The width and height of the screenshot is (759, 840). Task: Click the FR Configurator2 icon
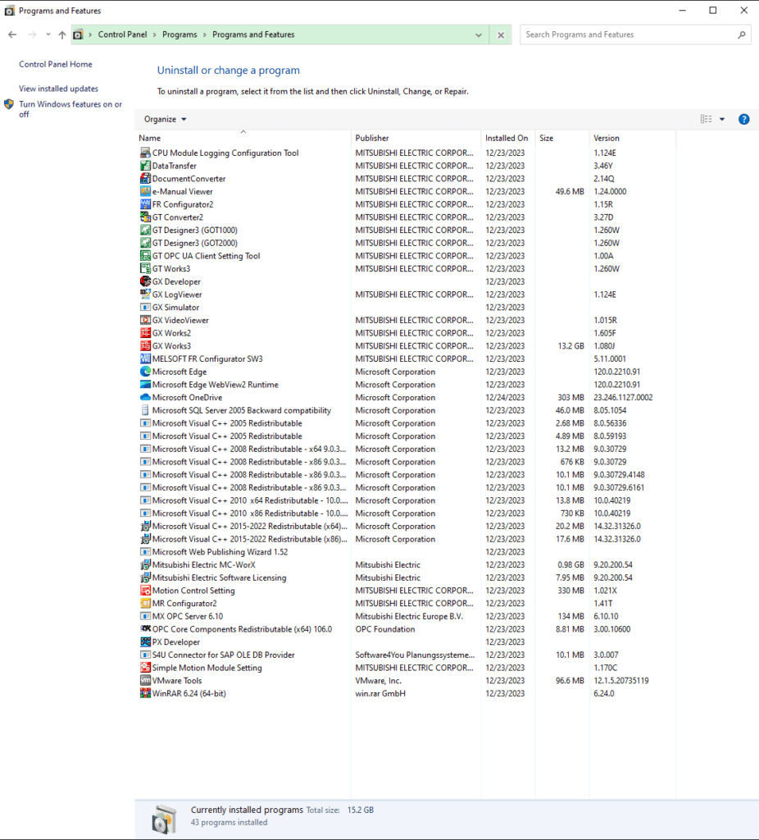coord(145,204)
